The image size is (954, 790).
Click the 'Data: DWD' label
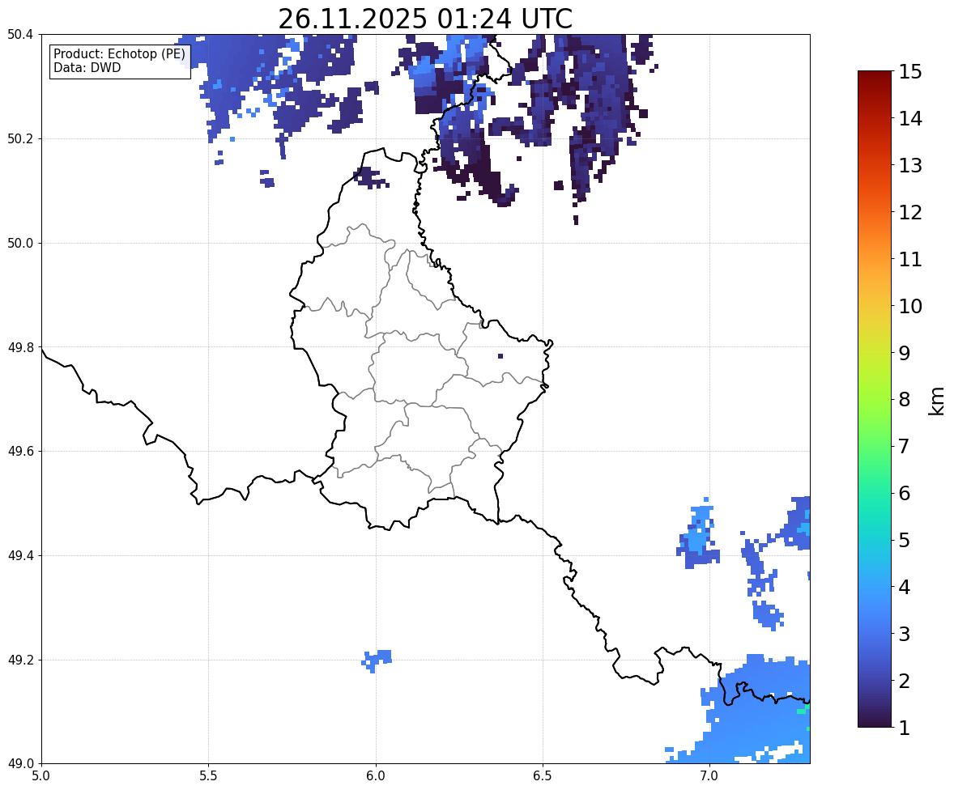[87, 67]
